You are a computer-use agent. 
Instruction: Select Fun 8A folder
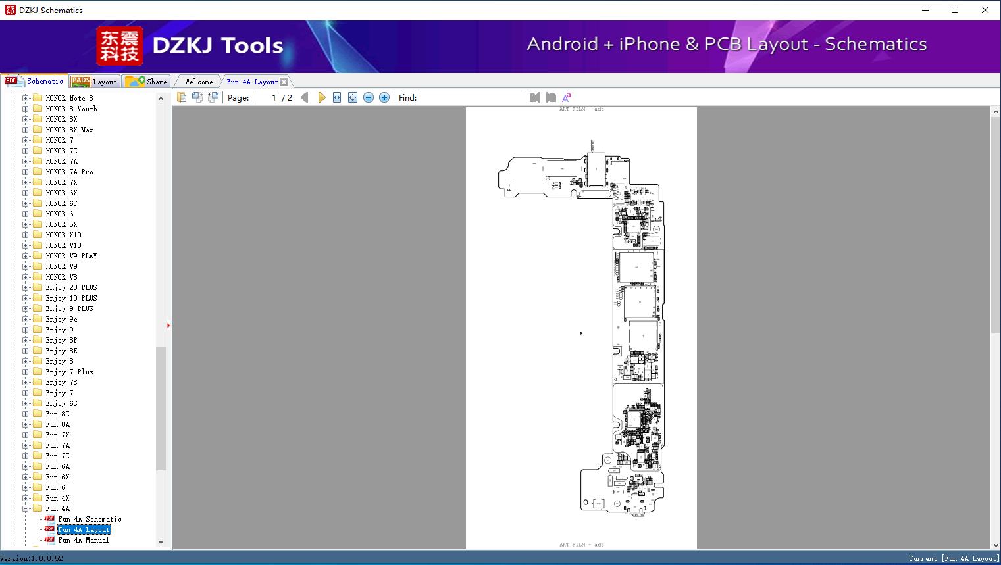(x=57, y=424)
